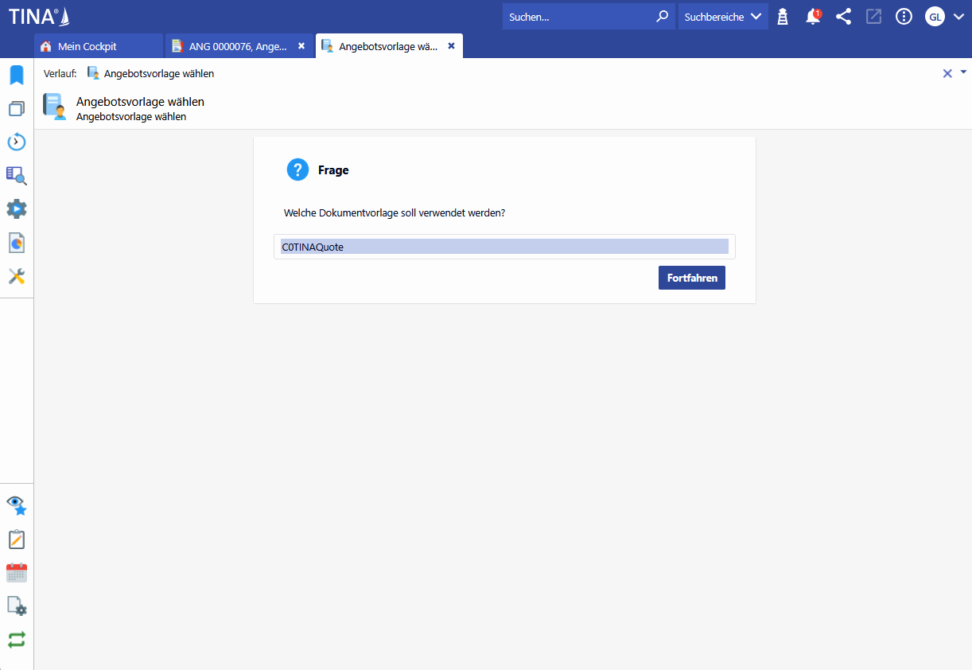The image size is (972, 670).
Task: Open the bookmarks icon in the sidebar
Action: [17, 76]
